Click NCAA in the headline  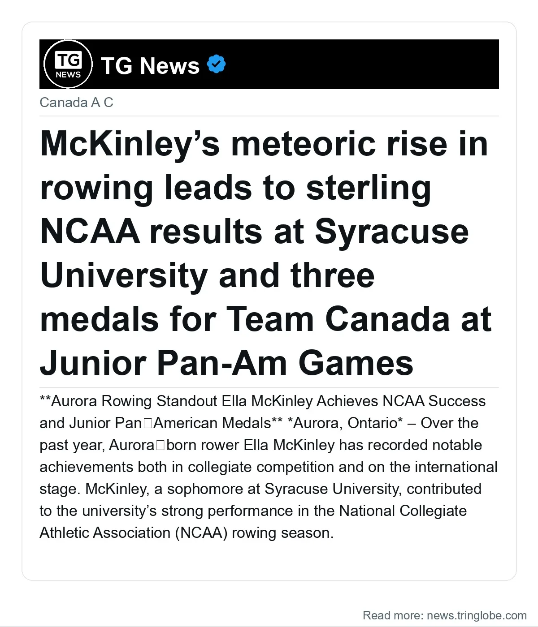pos(90,232)
